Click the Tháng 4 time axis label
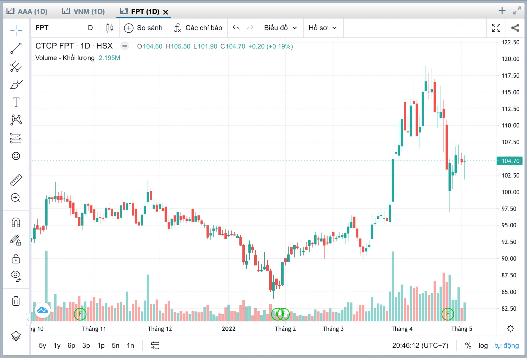This screenshot has width=527, height=358. click(402, 329)
